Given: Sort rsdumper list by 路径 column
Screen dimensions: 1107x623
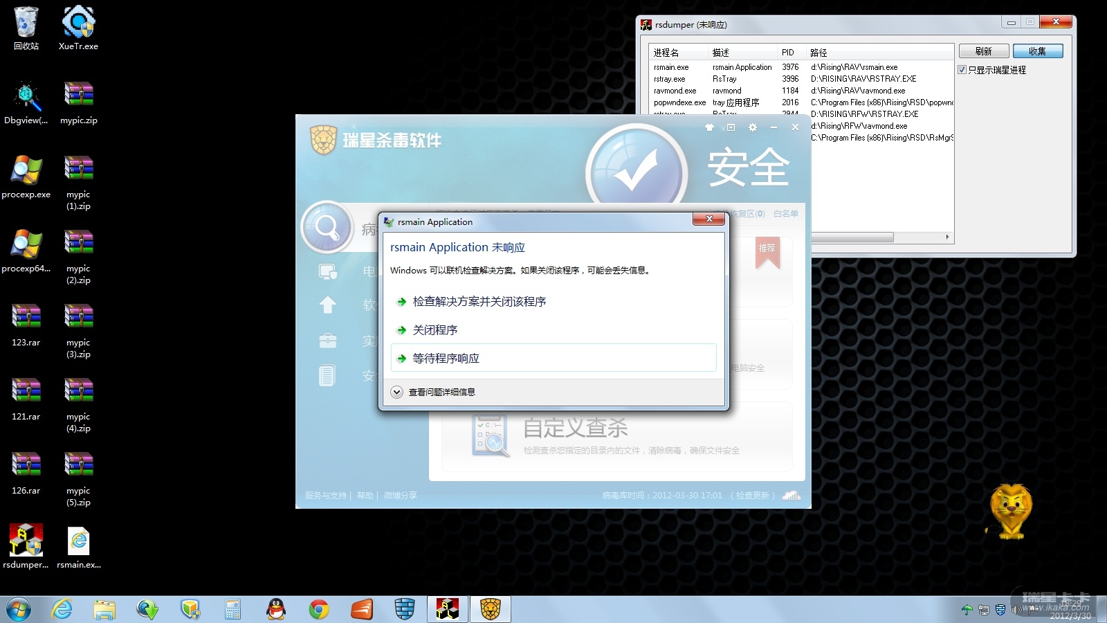Looking at the screenshot, I should (x=880, y=53).
